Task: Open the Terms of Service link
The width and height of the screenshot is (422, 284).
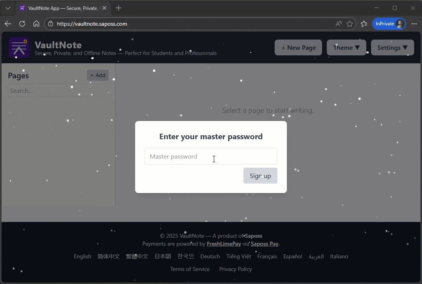Action: (x=190, y=269)
